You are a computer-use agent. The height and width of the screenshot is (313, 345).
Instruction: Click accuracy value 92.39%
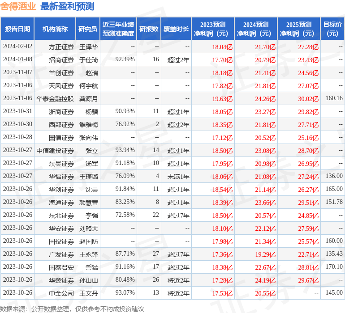click(x=125, y=59)
